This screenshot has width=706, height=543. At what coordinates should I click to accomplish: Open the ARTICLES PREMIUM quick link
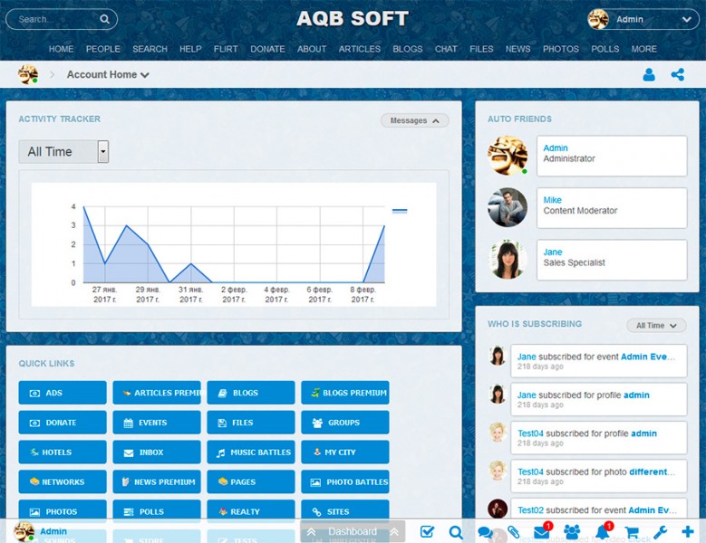pos(157,393)
